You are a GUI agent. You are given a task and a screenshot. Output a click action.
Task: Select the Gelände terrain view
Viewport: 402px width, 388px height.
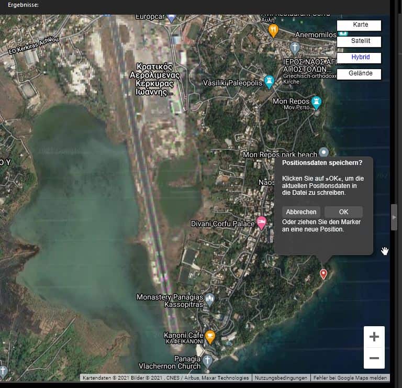click(x=359, y=74)
